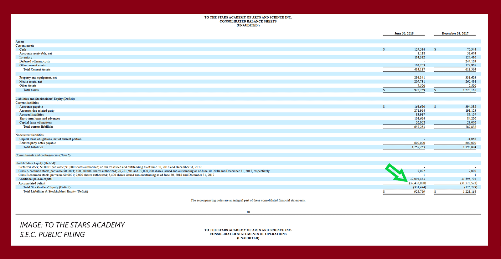The image size is (501, 259).
Task: Select Class A common stock value 7,000
Action: tap(472, 171)
